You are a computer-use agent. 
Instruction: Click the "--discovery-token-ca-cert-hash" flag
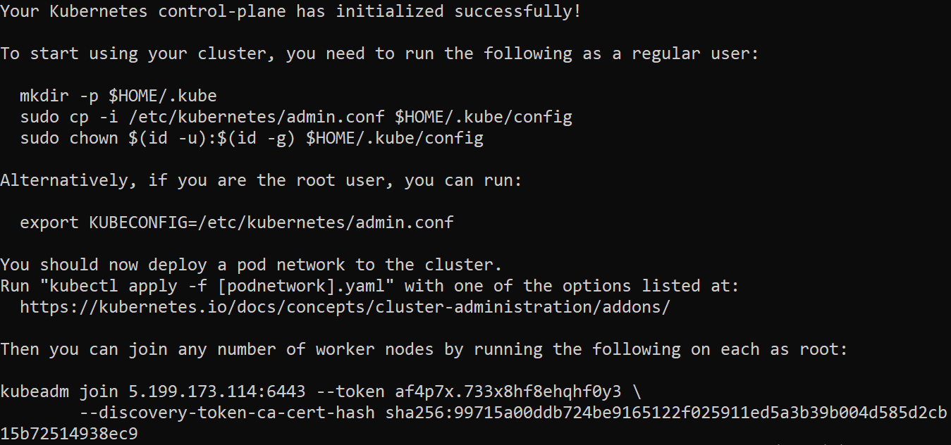[x=226, y=413]
